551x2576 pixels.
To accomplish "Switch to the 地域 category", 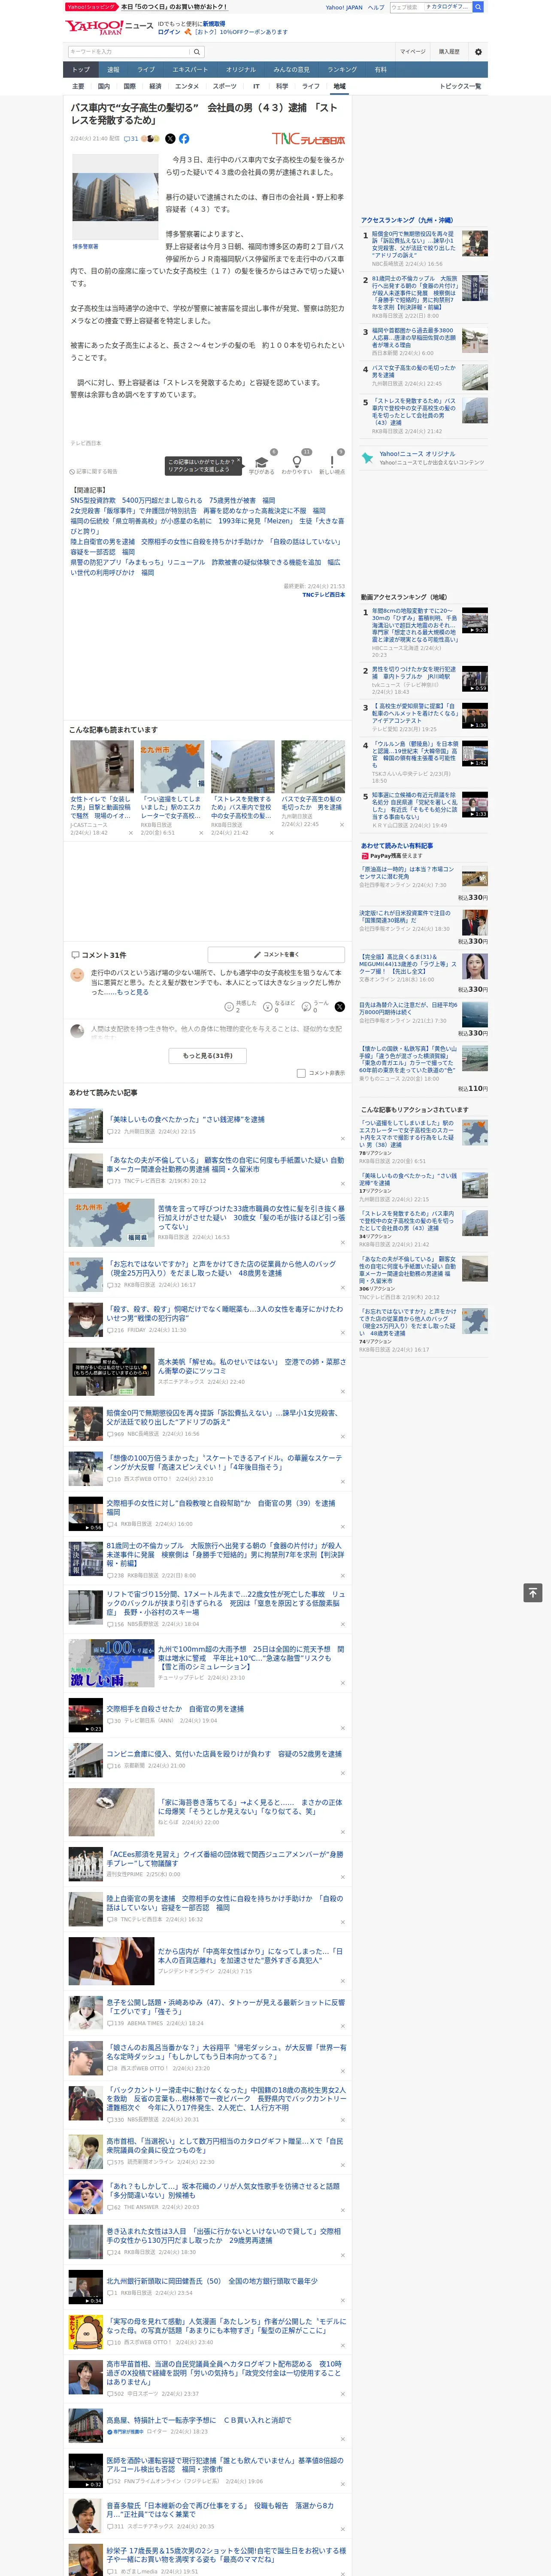I will coord(339,86).
